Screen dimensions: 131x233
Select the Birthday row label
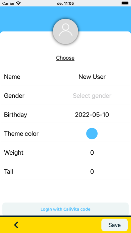15,115
